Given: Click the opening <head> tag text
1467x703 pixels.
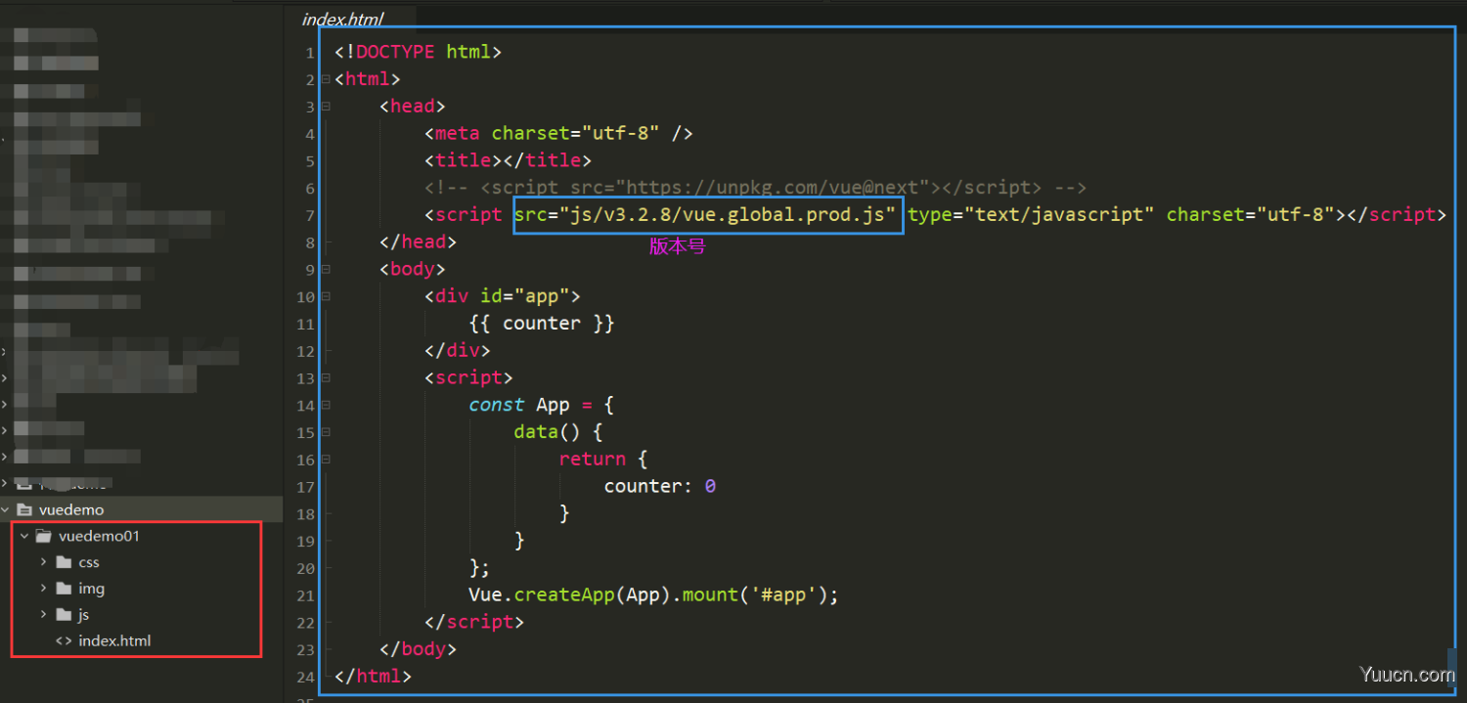Looking at the screenshot, I should [x=412, y=107].
